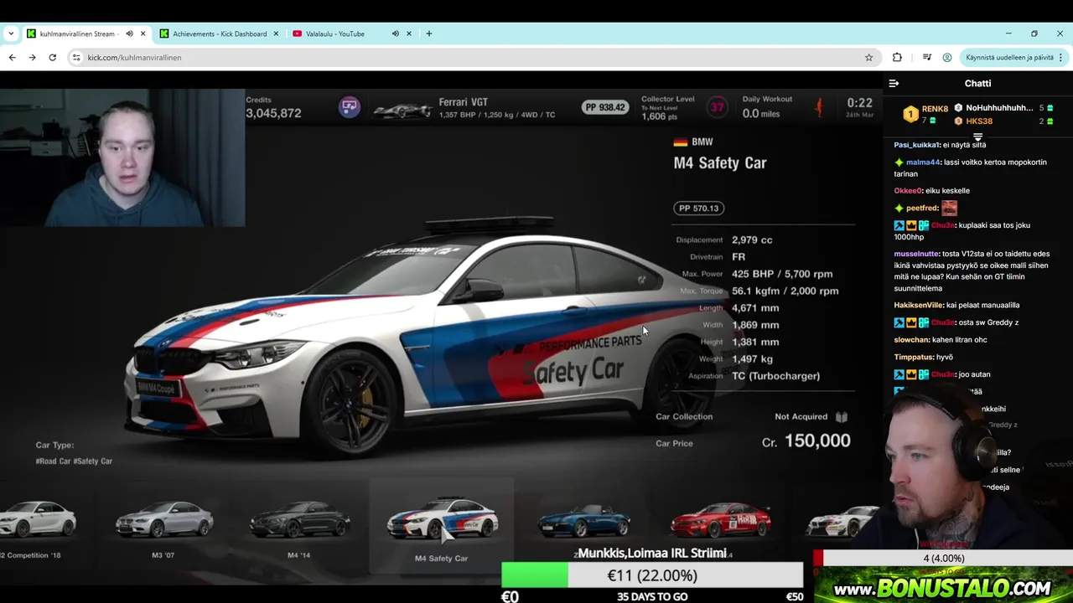Mute the kuhlmanvirallinen Stream tab audio
Screen dimensions: 1073x603
point(129,33)
